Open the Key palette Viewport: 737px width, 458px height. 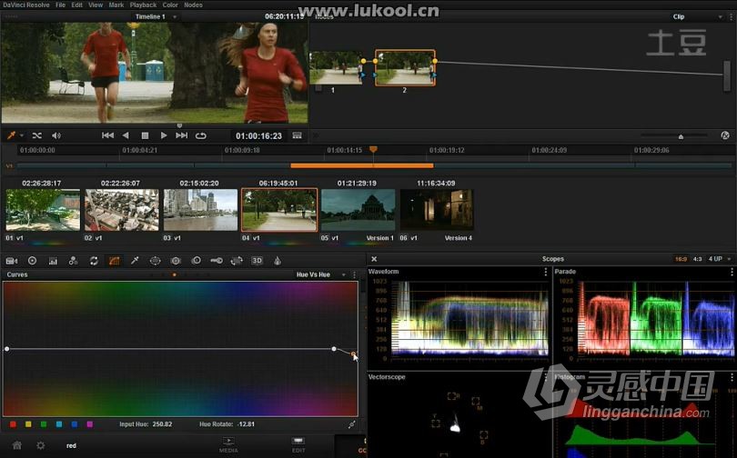(217, 261)
